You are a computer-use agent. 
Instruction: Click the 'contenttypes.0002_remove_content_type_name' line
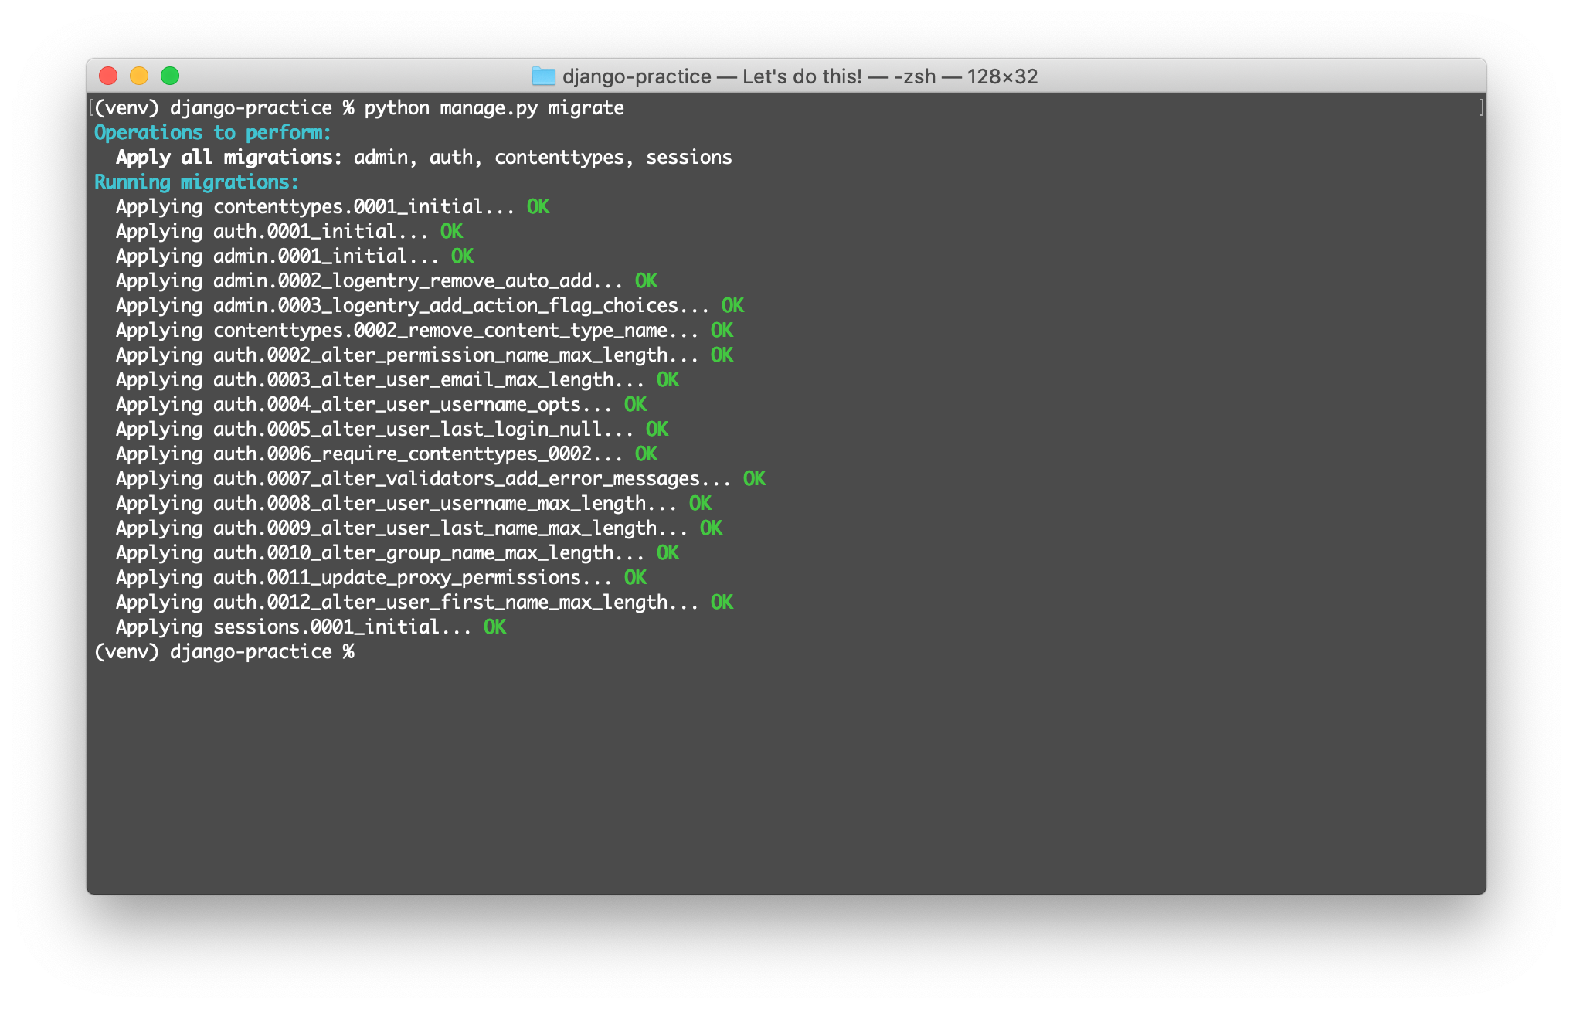point(424,331)
